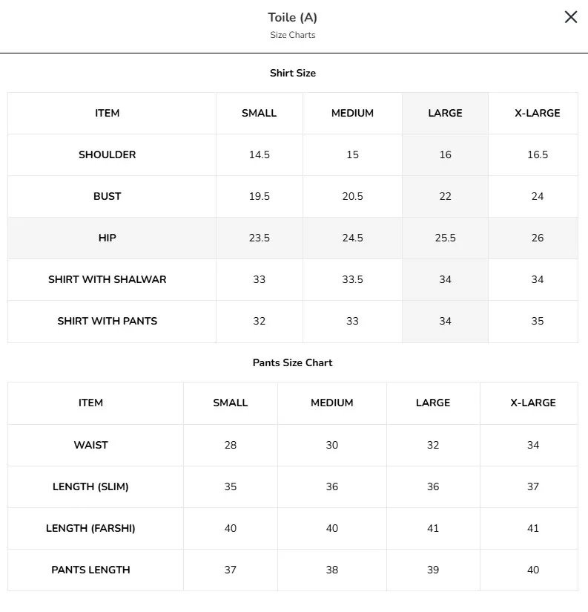Click the LENGTH (FARSHI) row label
This screenshot has height=612, width=588.
[x=90, y=529]
